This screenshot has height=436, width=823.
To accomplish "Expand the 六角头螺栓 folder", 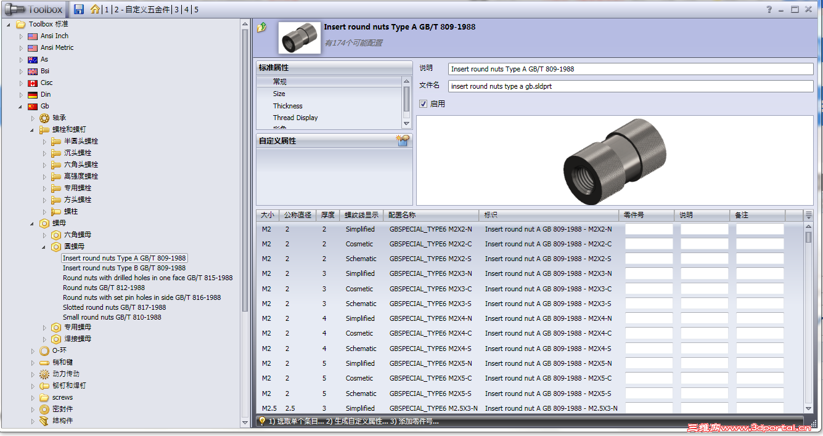I will click(x=44, y=165).
